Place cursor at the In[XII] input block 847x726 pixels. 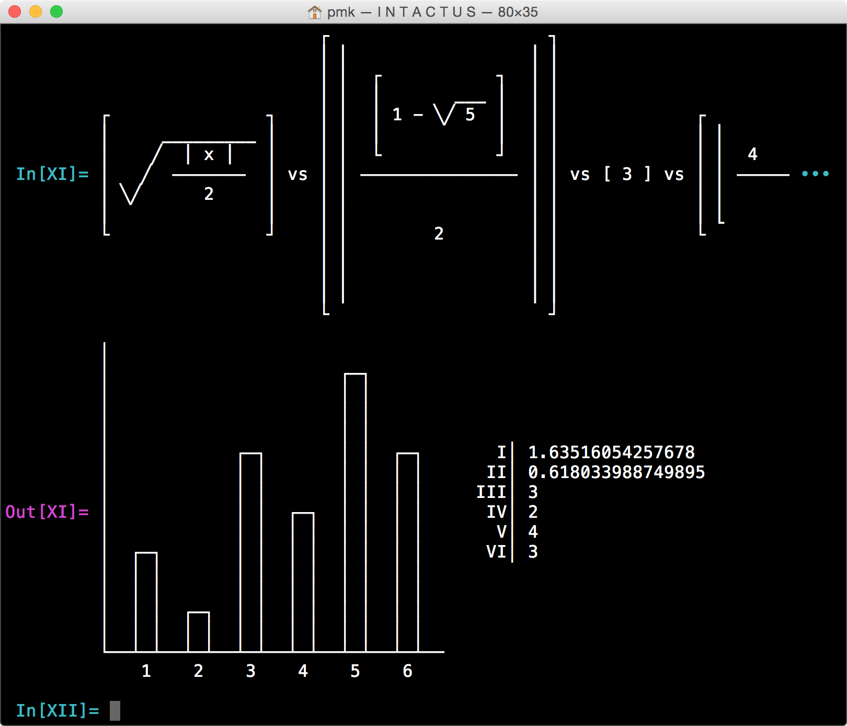click(115, 711)
